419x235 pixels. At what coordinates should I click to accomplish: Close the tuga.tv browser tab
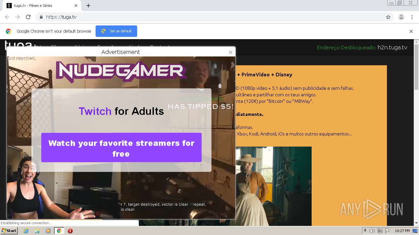76,6
